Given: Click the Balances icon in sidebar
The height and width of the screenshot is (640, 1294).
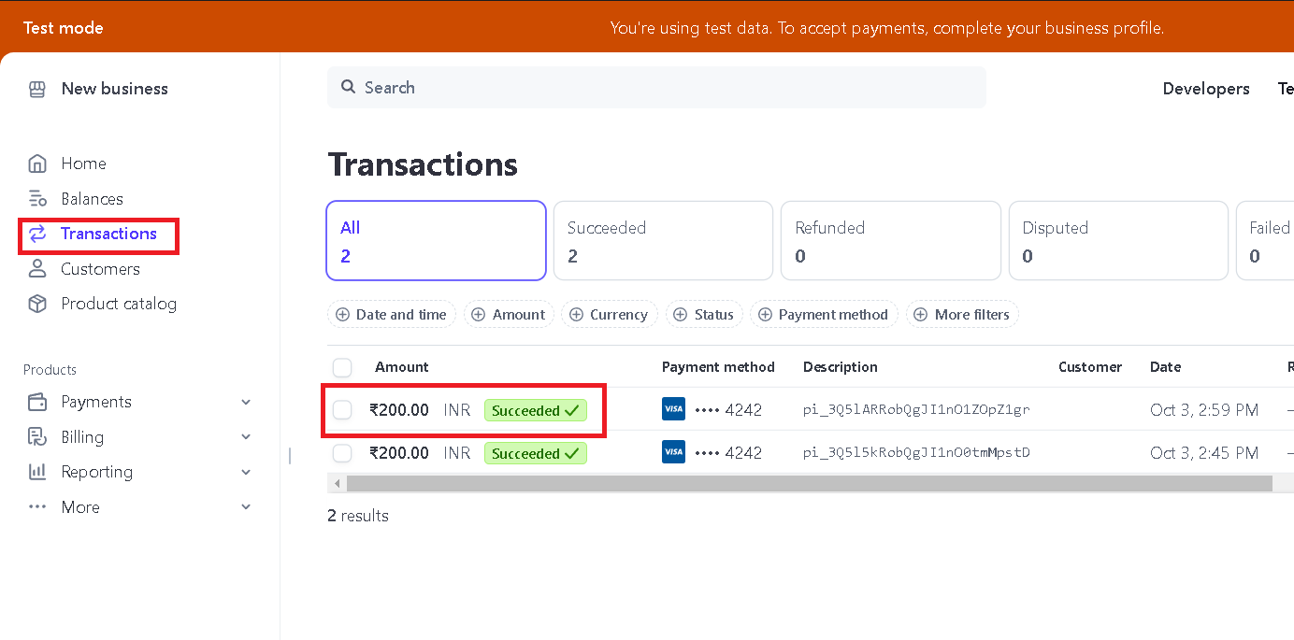Looking at the screenshot, I should point(37,198).
